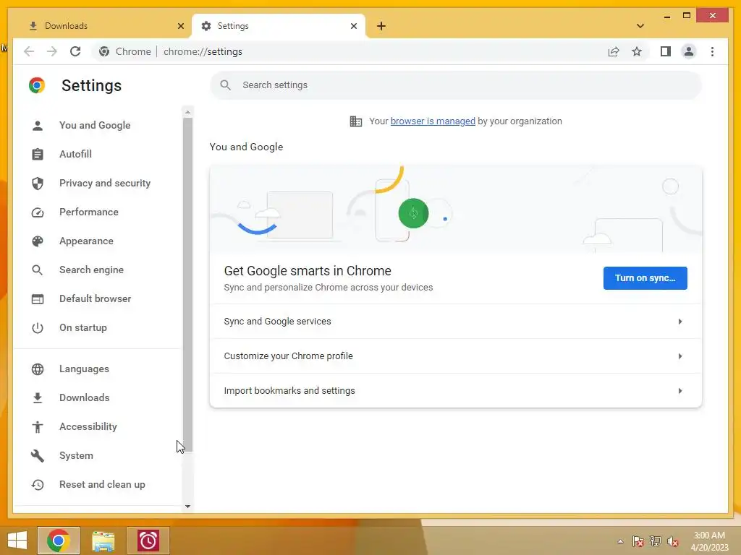Click the Languages globe icon
The width and height of the screenshot is (741, 555).
38,369
